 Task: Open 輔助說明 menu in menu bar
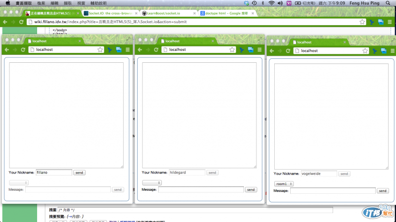click(99, 3)
